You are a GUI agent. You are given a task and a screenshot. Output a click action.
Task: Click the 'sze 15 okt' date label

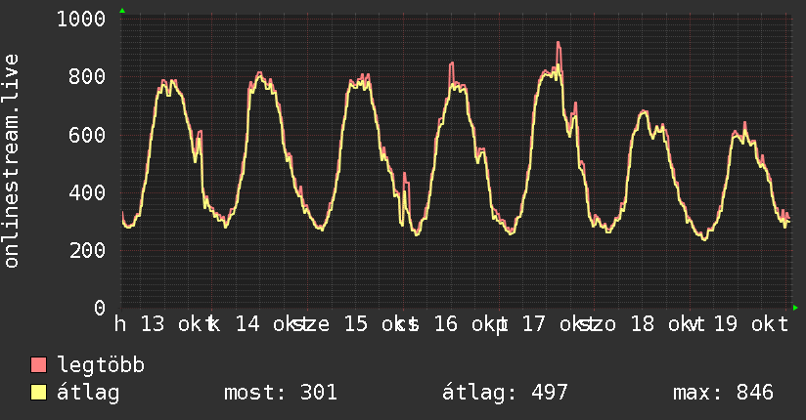[x=353, y=324]
